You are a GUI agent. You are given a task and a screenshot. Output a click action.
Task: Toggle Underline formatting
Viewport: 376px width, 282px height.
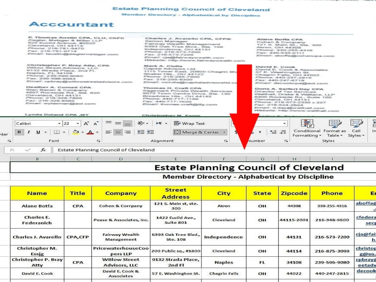pyautogui.click(x=38, y=132)
